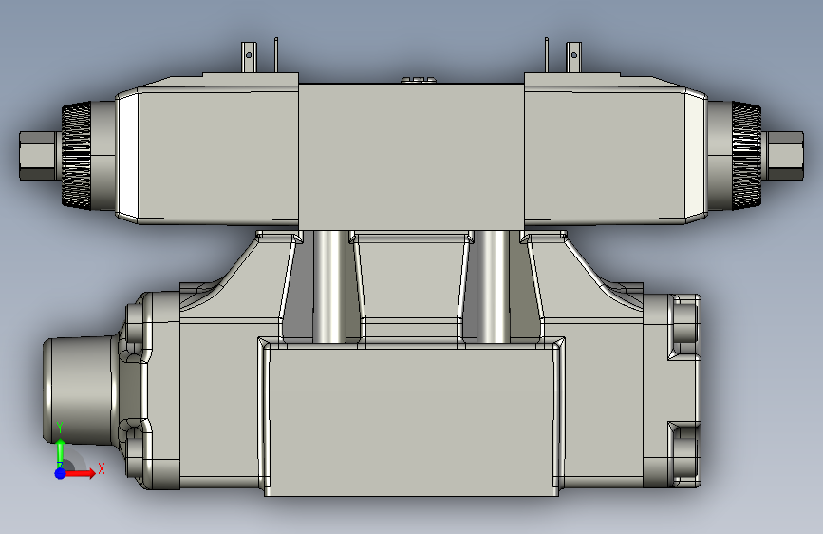This screenshot has width=823, height=534.
Task: Select the right vertical cylindrical tube
Action: (x=493, y=286)
